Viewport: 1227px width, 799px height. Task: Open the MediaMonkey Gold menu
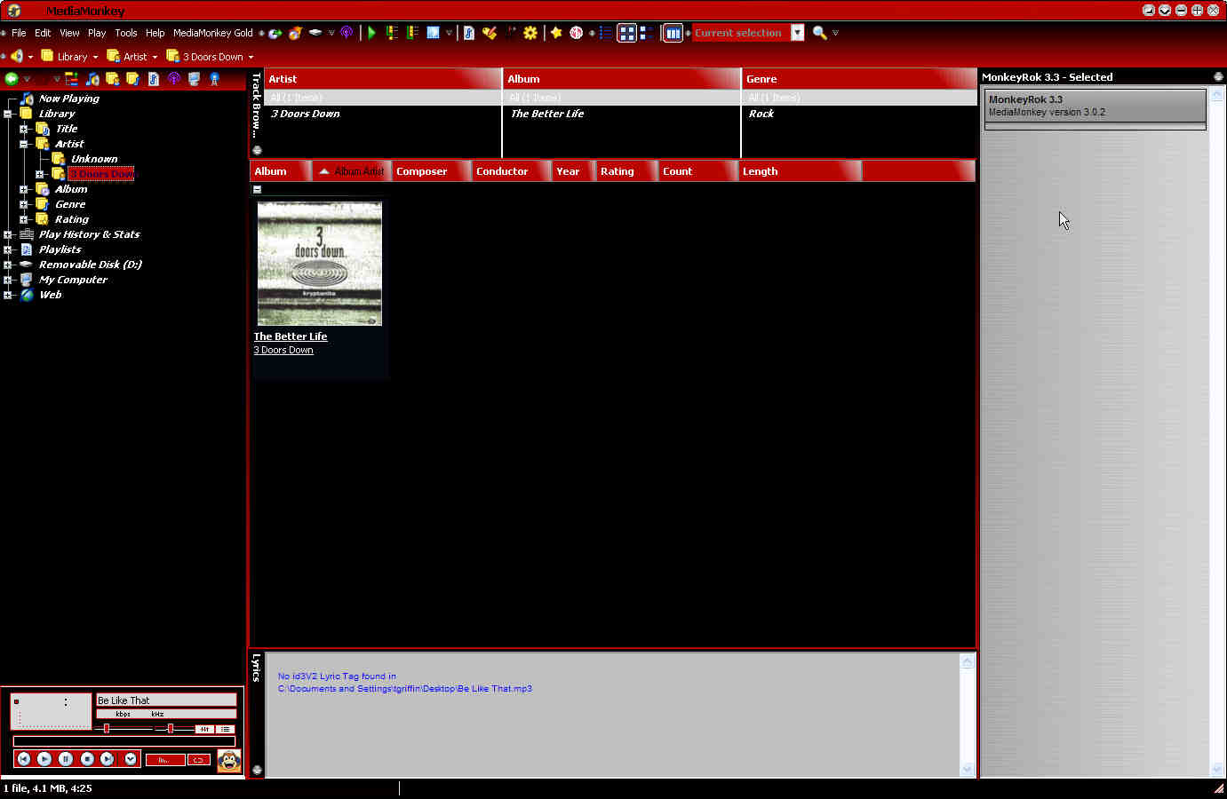(213, 33)
